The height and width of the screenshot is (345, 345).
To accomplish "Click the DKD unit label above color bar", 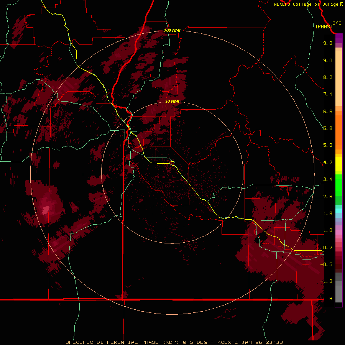I will coord(337,23).
